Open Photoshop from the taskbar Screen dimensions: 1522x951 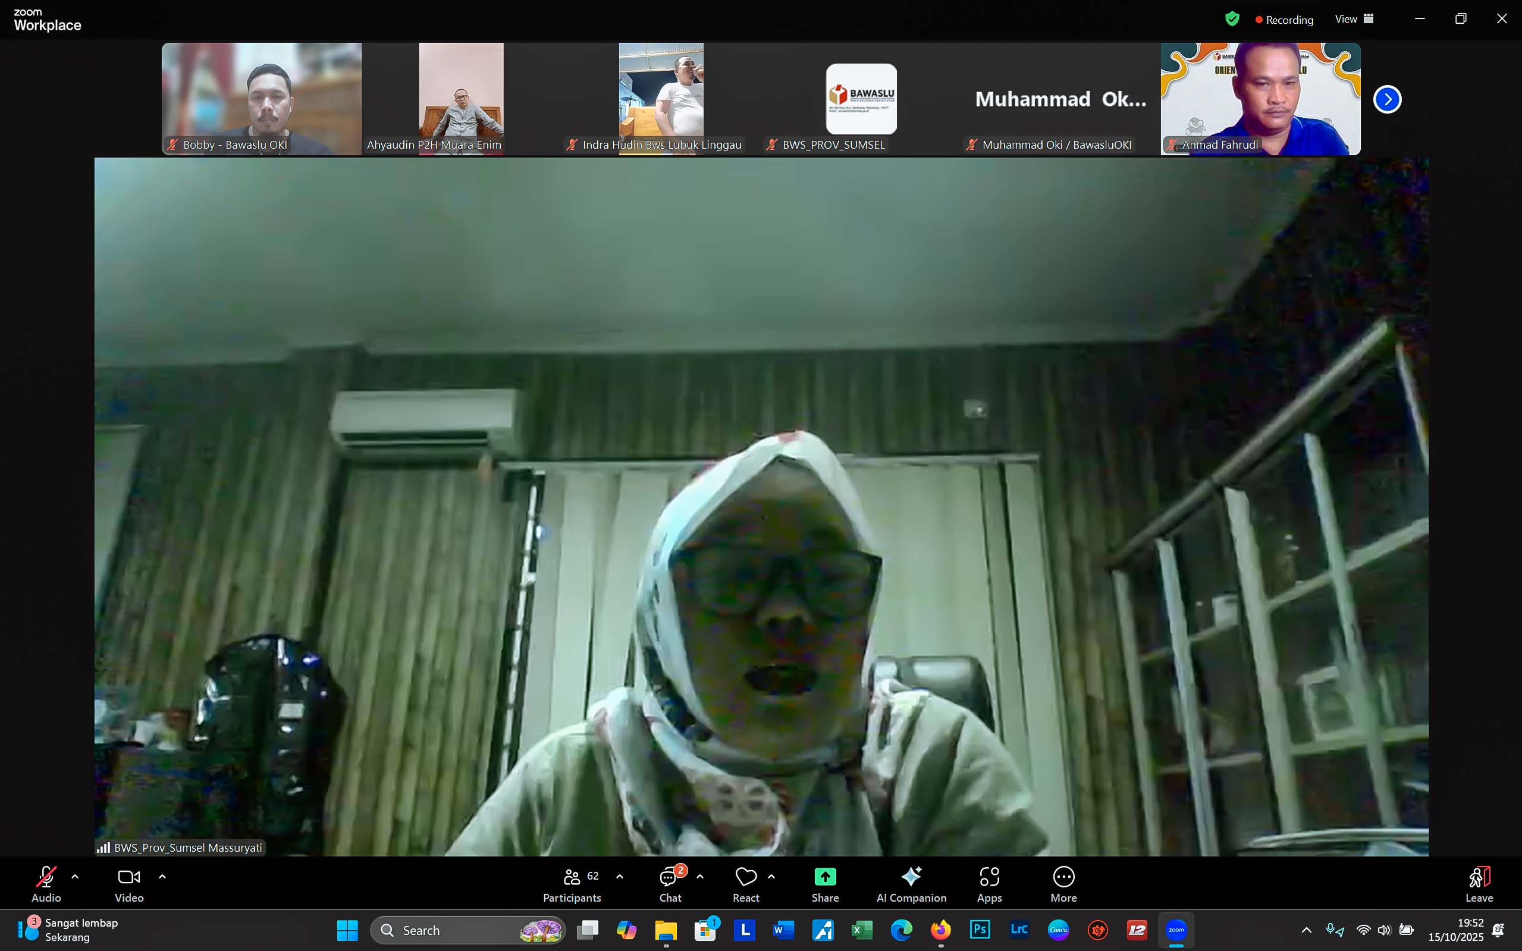coord(979,930)
